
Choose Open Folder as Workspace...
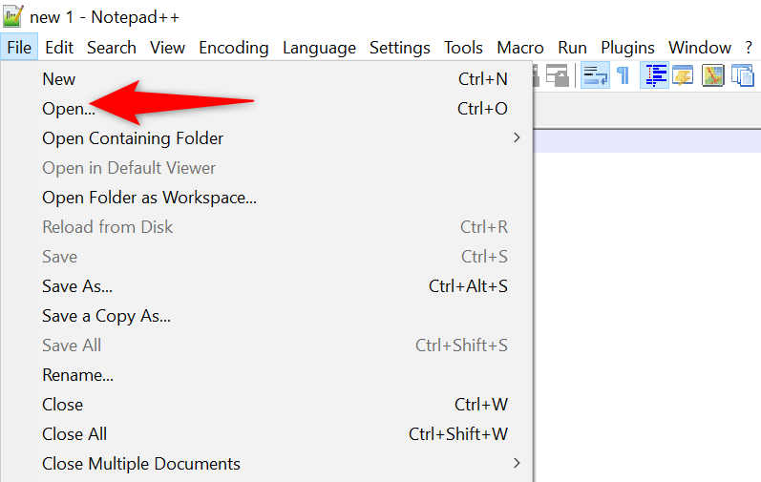click(149, 198)
